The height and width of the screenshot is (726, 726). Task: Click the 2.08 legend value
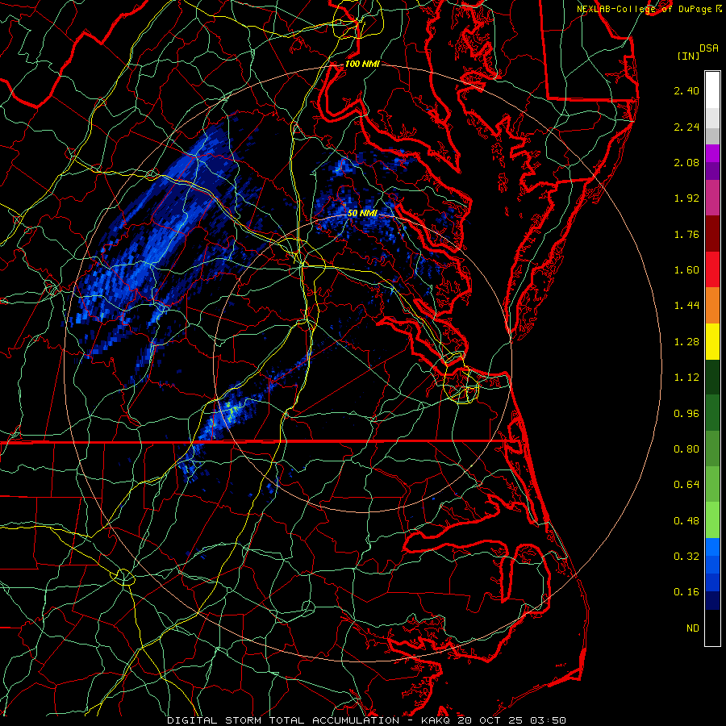coord(686,162)
